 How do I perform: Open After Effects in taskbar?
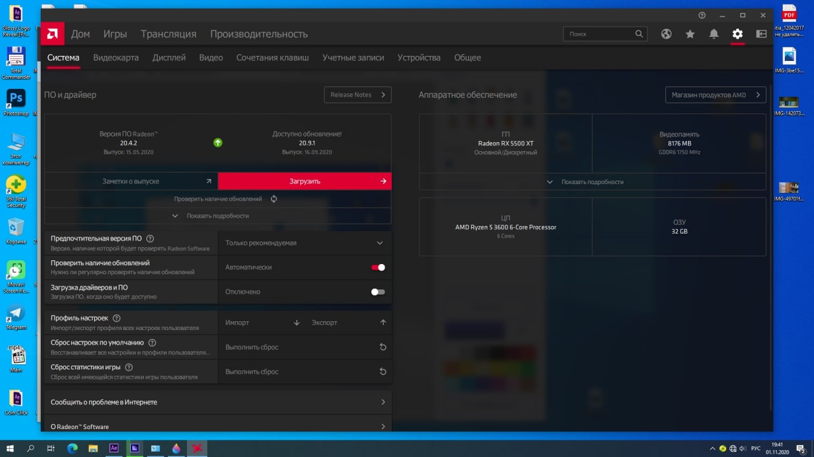tap(114, 448)
